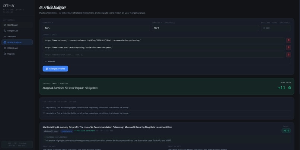Click the Dashboard icon in sidebar
300x150 pixels.
(5, 25)
